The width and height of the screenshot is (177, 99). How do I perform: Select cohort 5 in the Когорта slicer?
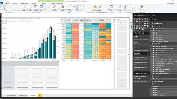click(x=122, y=52)
